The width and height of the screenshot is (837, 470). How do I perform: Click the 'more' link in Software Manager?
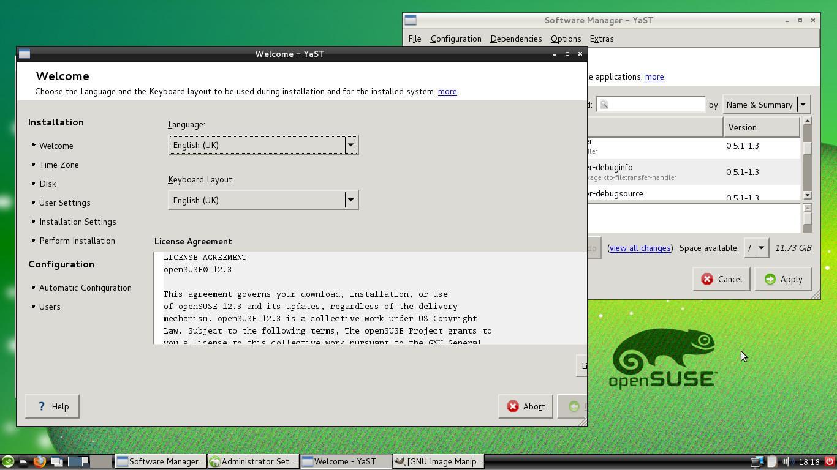point(654,76)
